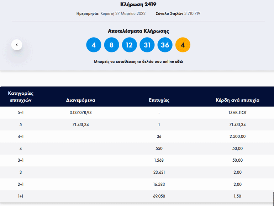Click the 69.050 winners count cell

(159, 196)
